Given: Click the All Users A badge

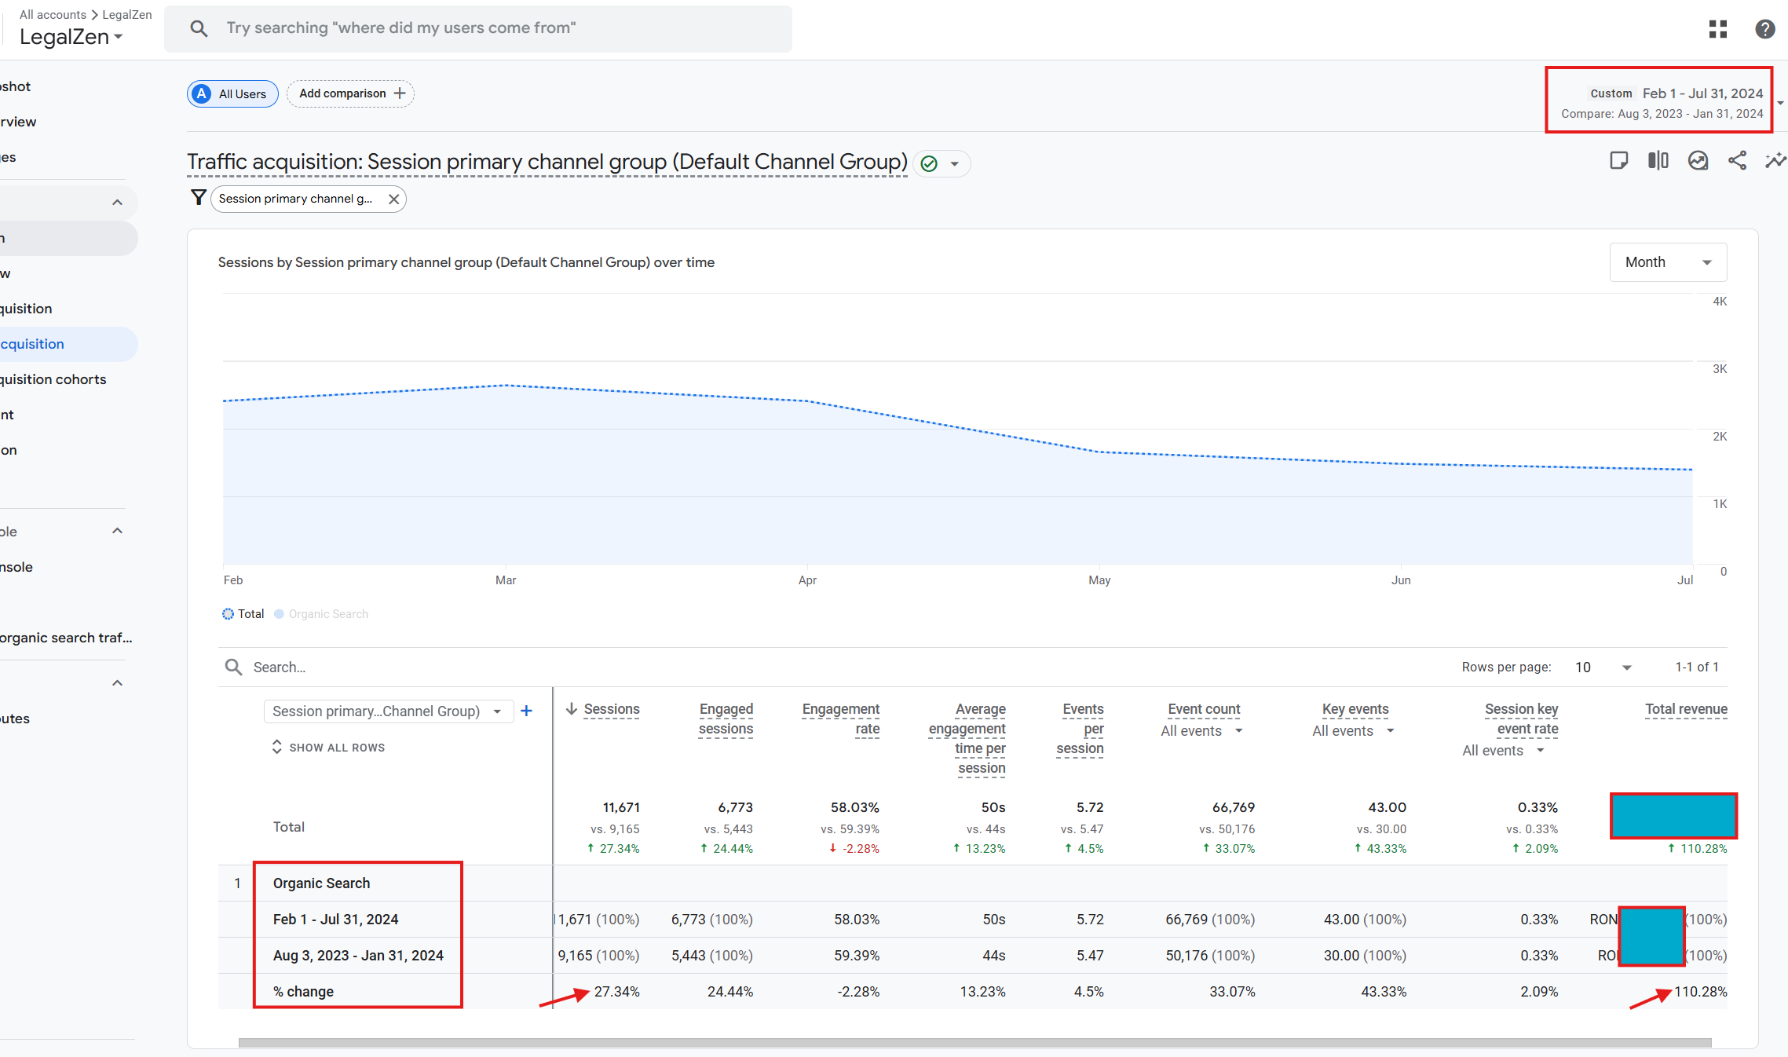Looking at the screenshot, I should tap(202, 93).
